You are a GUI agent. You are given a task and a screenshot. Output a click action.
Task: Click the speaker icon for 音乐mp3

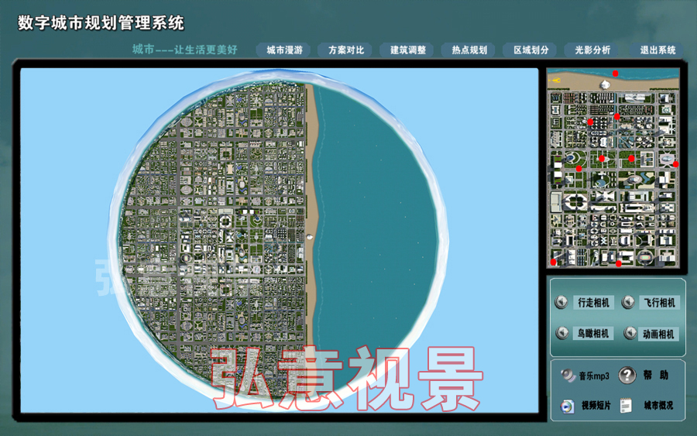coord(568,376)
